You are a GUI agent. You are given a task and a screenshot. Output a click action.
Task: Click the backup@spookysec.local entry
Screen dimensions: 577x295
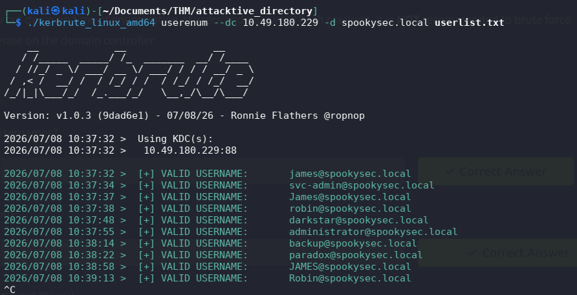pyautogui.click(x=353, y=243)
